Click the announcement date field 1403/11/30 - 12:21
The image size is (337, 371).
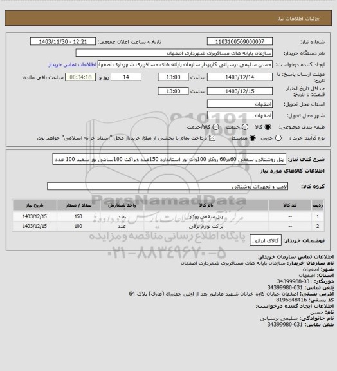click(63, 41)
